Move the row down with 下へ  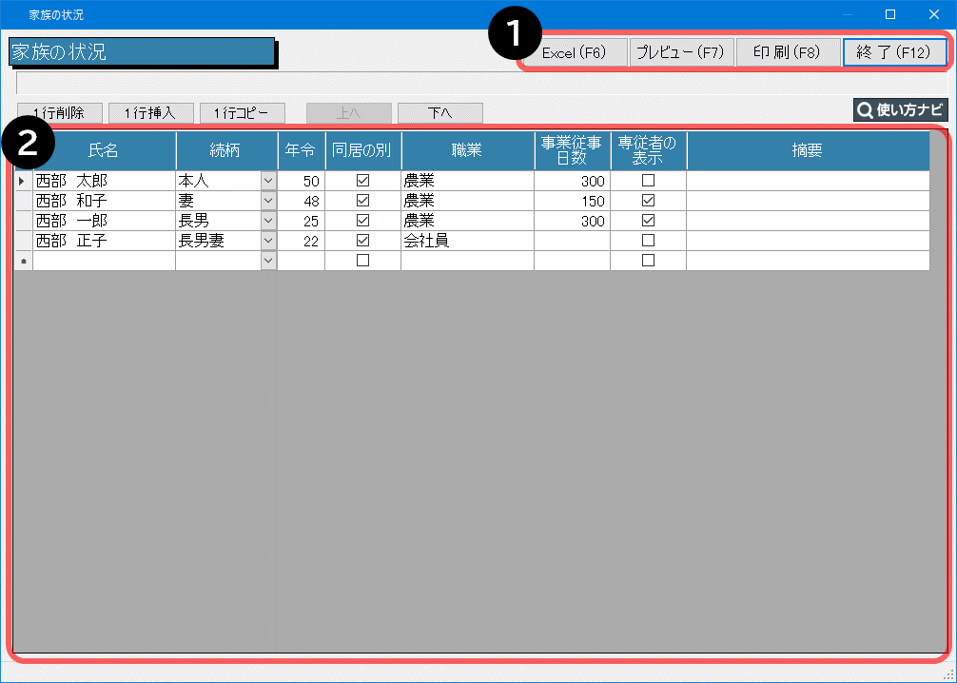pyautogui.click(x=439, y=113)
